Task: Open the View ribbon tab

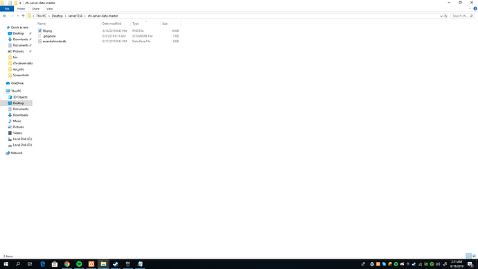Action: 49,8
